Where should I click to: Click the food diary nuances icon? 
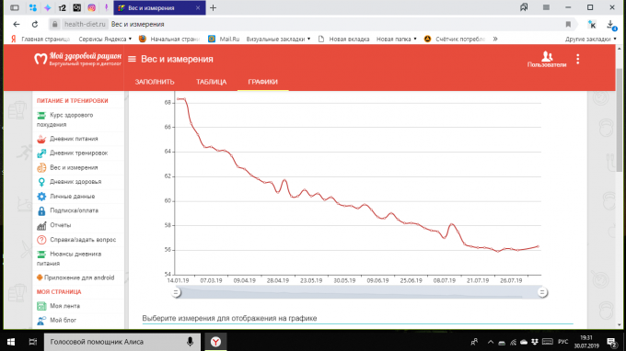click(x=41, y=255)
